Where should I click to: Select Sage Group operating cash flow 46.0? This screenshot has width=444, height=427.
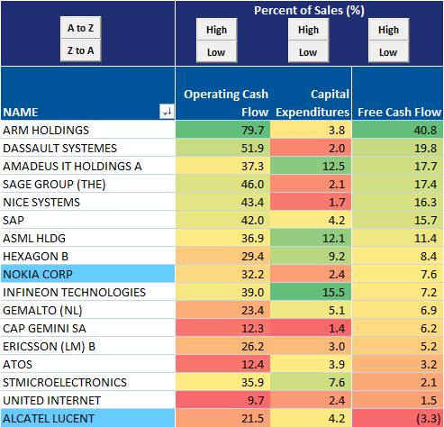coord(222,184)
